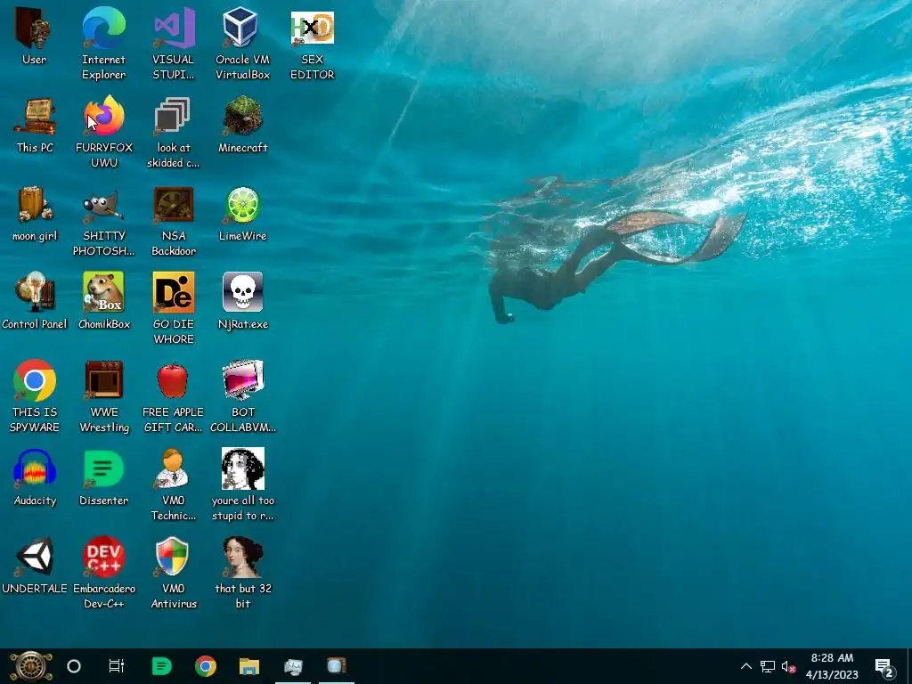Select the BOT COLLABVM... monitor icon
Viewport: 912px width, 684px height.
point(242,396)
